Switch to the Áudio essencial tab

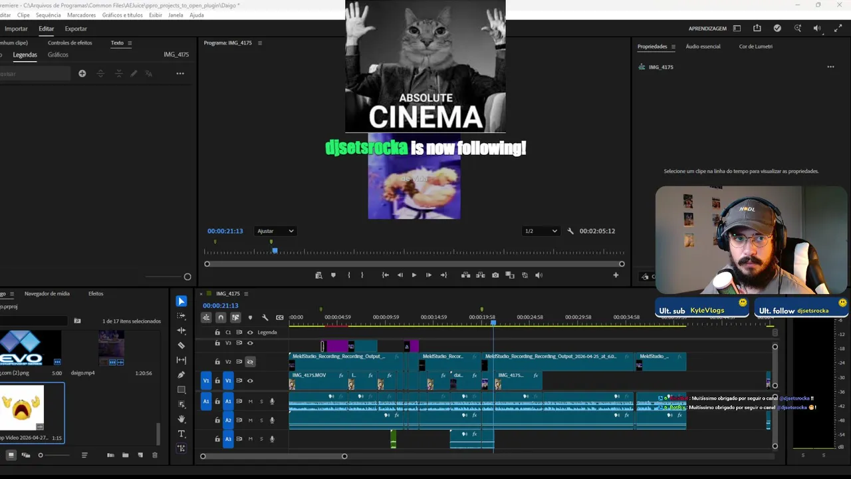(703, 47)
